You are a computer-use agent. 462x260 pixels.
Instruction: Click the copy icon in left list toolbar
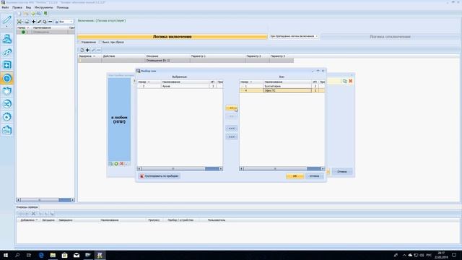(45, 22)
